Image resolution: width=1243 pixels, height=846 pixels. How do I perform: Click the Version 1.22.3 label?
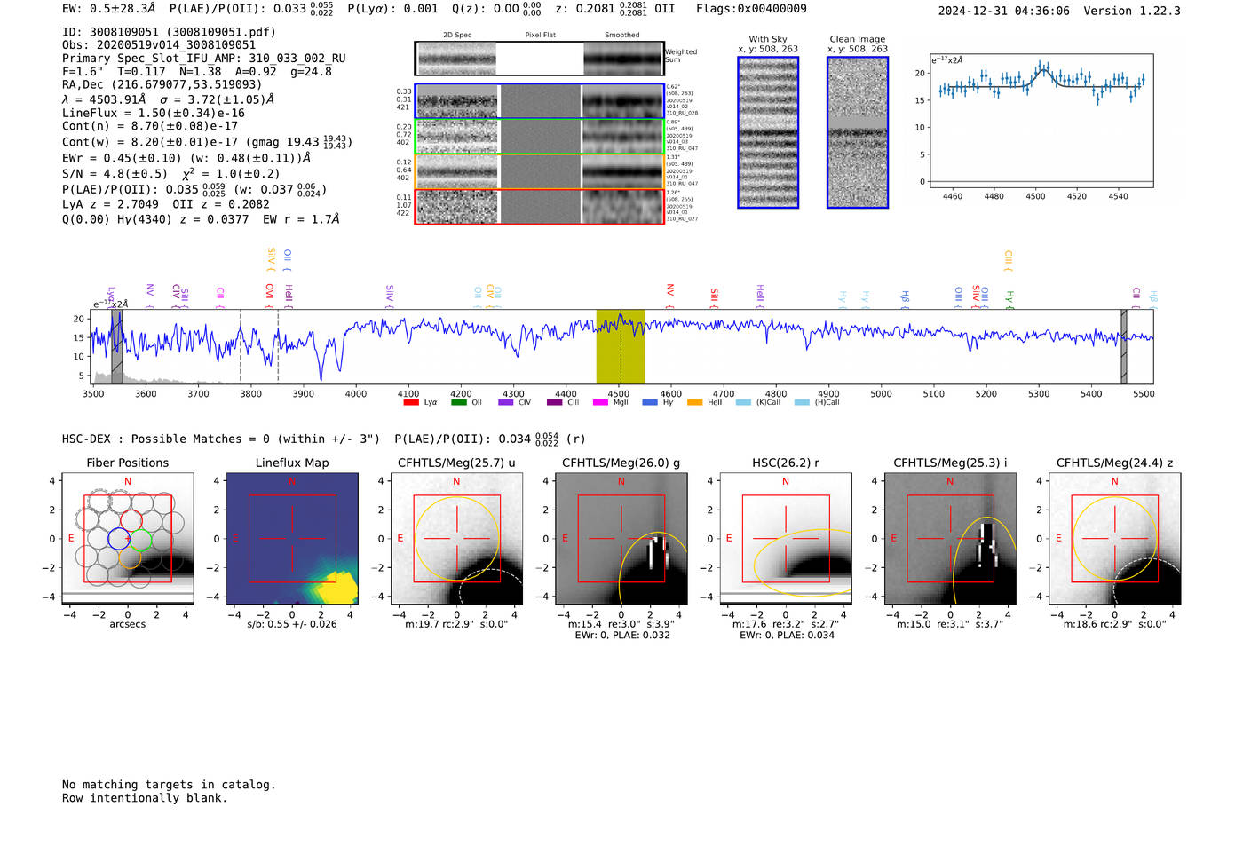click(x=1132, y=12)
